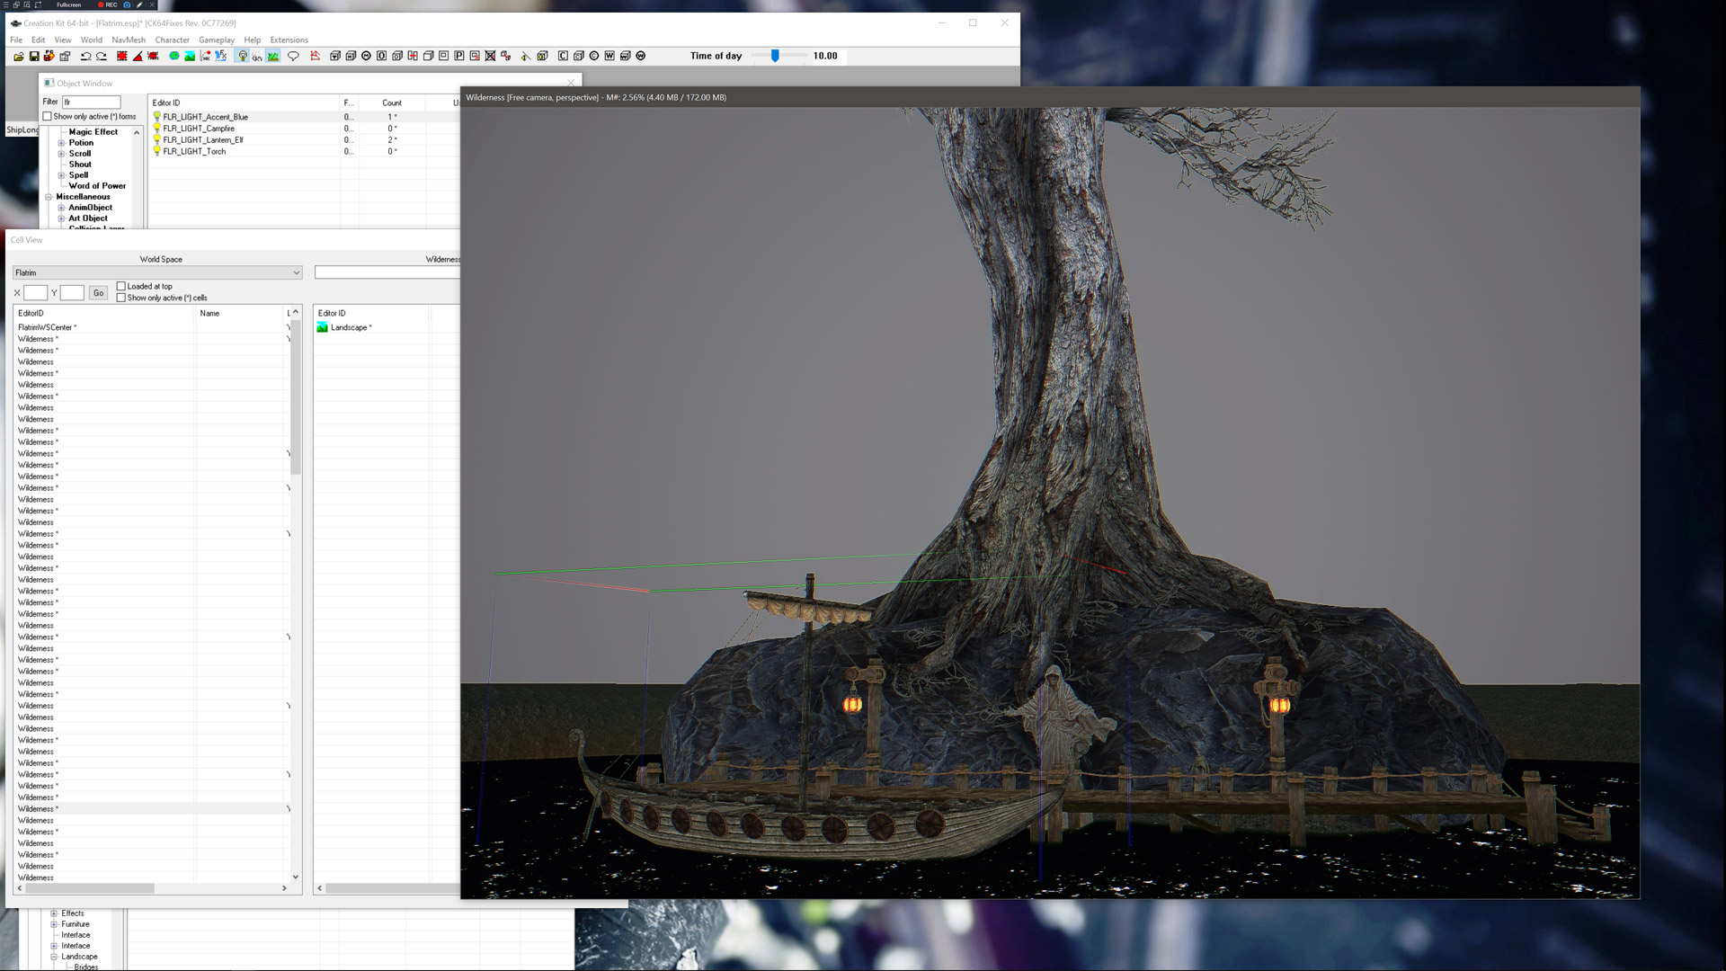Check the Loaded at top option

click(121, 286)
